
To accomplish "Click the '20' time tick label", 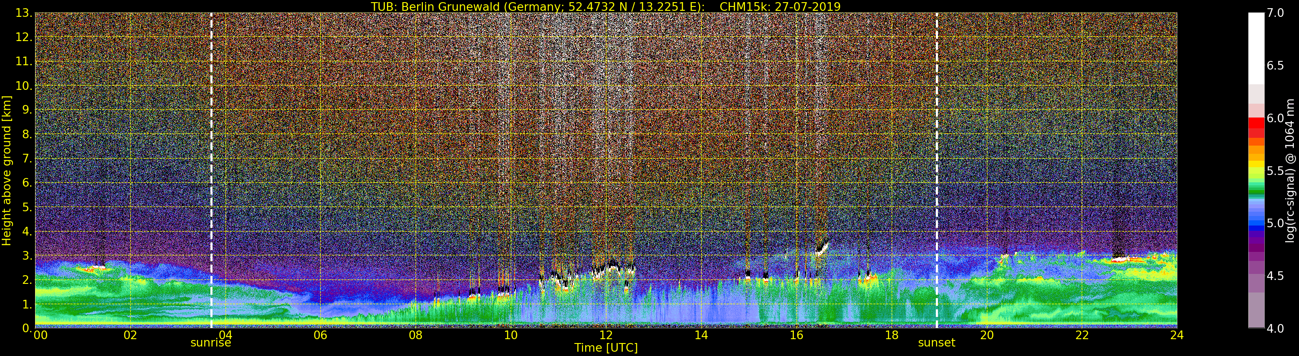I will click(987, 335).
